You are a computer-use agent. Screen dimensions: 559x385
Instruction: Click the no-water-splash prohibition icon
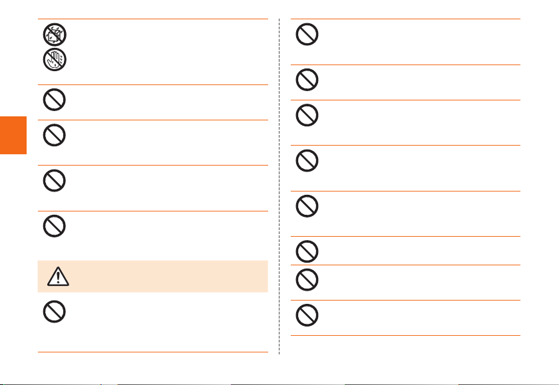click(x=55, y=35)
